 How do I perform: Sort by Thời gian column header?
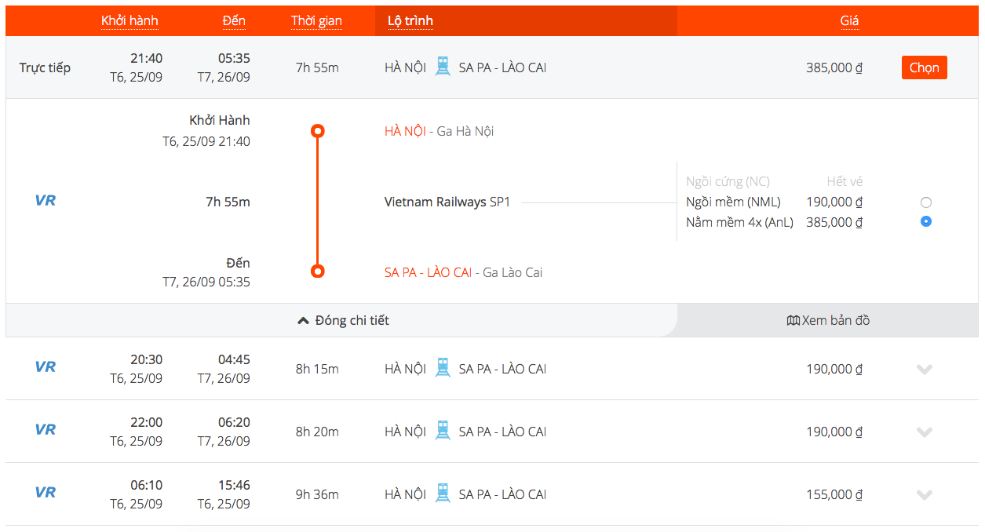(316, 21)
